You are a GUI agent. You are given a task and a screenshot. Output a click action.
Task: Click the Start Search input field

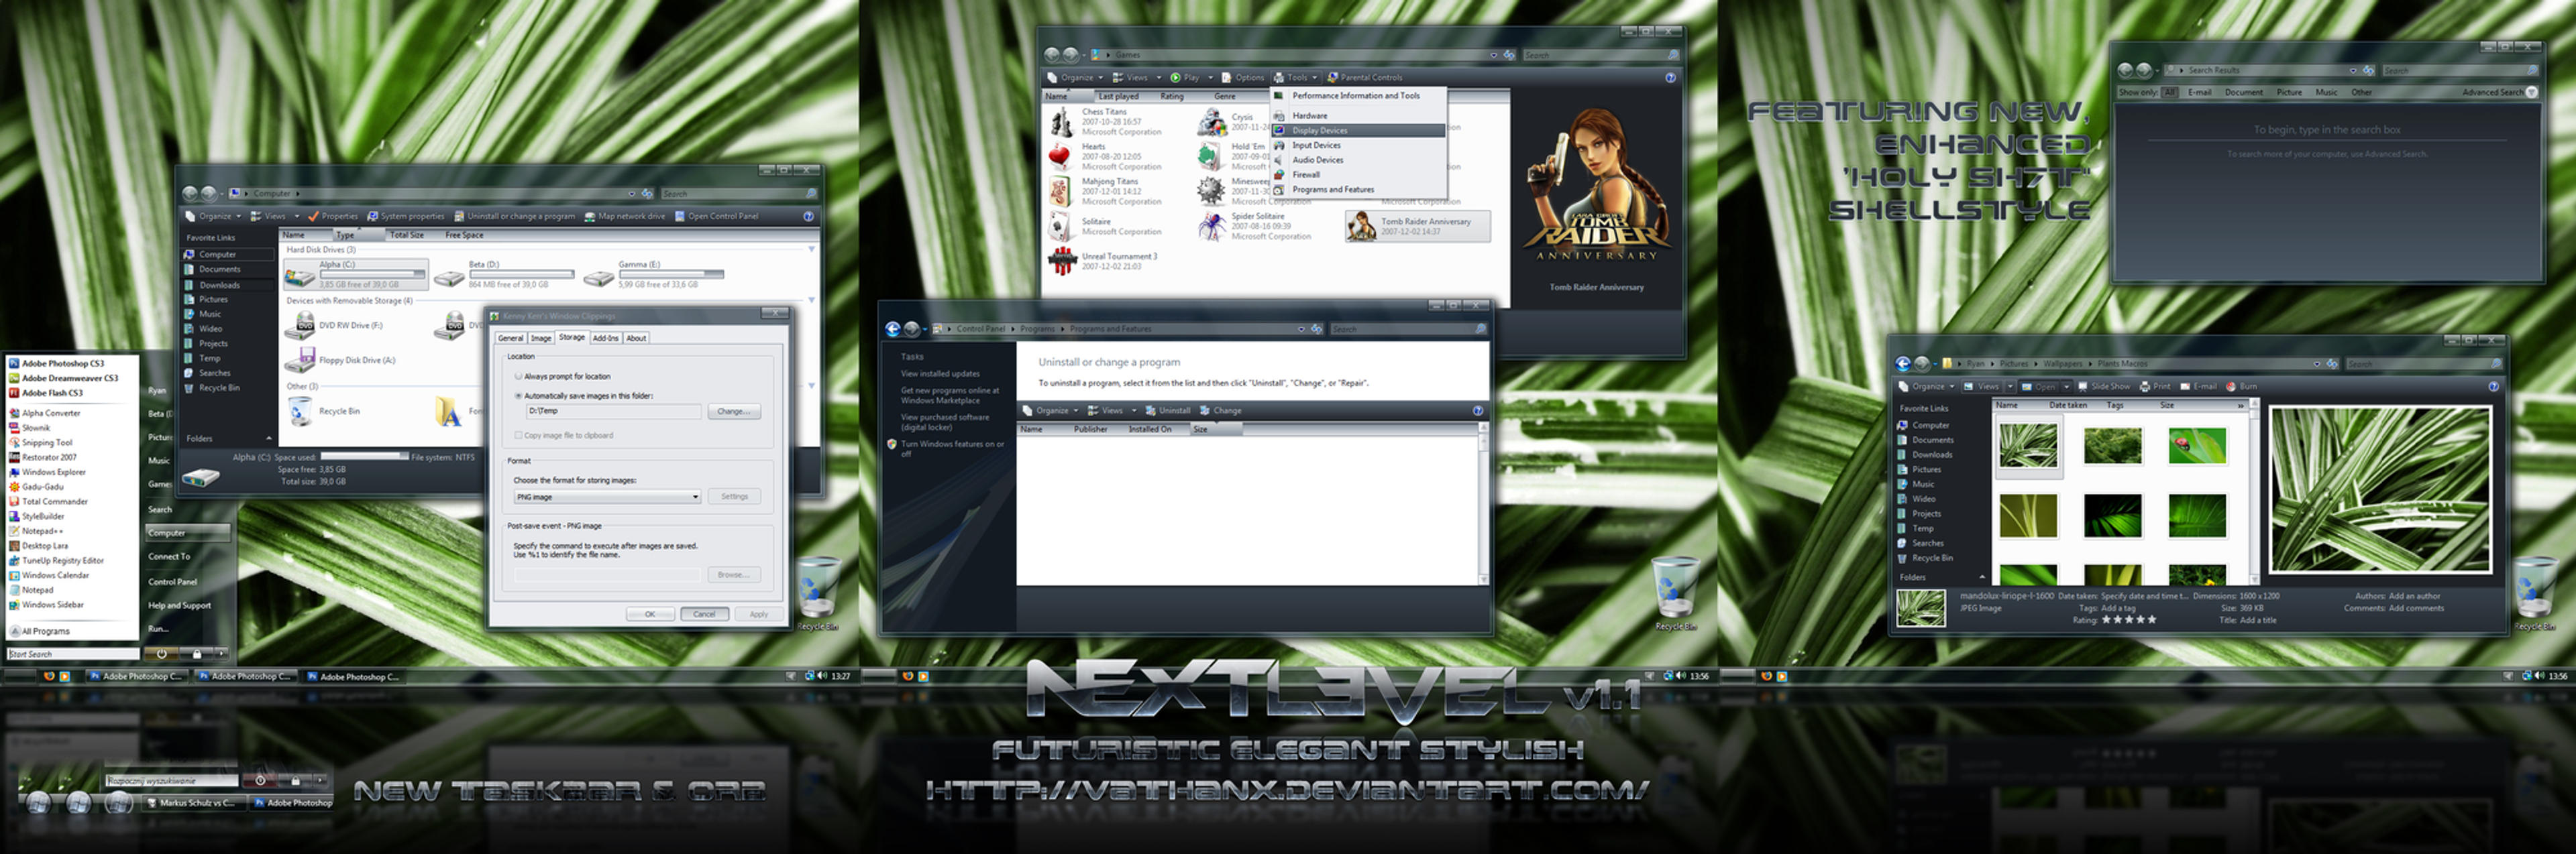point(73,654)
